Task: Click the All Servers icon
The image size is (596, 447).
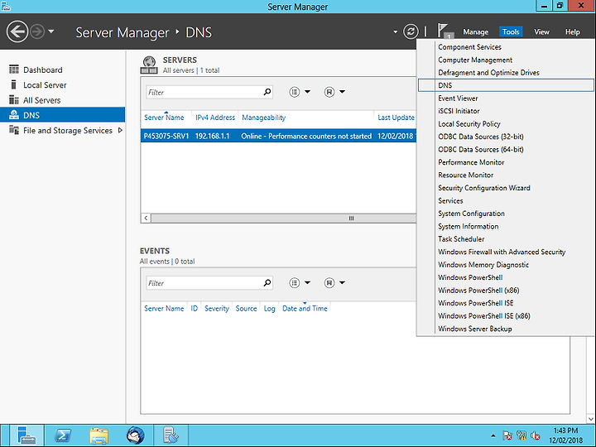Action: [14, 99]
